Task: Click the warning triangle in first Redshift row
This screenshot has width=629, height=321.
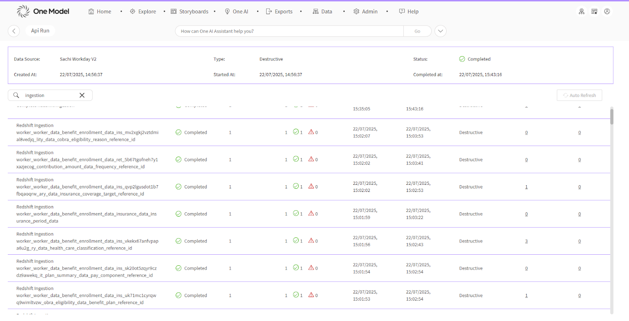Action: [x=311, y=132]
